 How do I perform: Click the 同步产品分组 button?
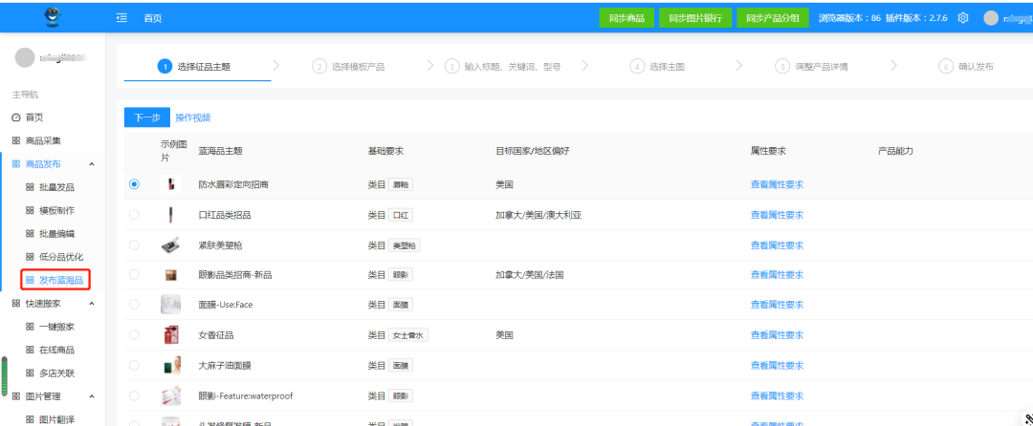coord(772,18)
